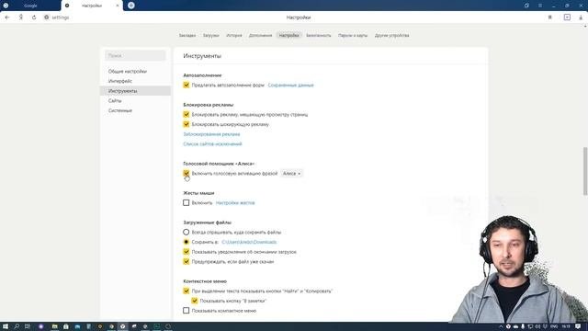The height and width of the screenshot is (331, 588).
Task: Open the Microsoft Store taskbar icon
Action: click(x=66, y=326)
